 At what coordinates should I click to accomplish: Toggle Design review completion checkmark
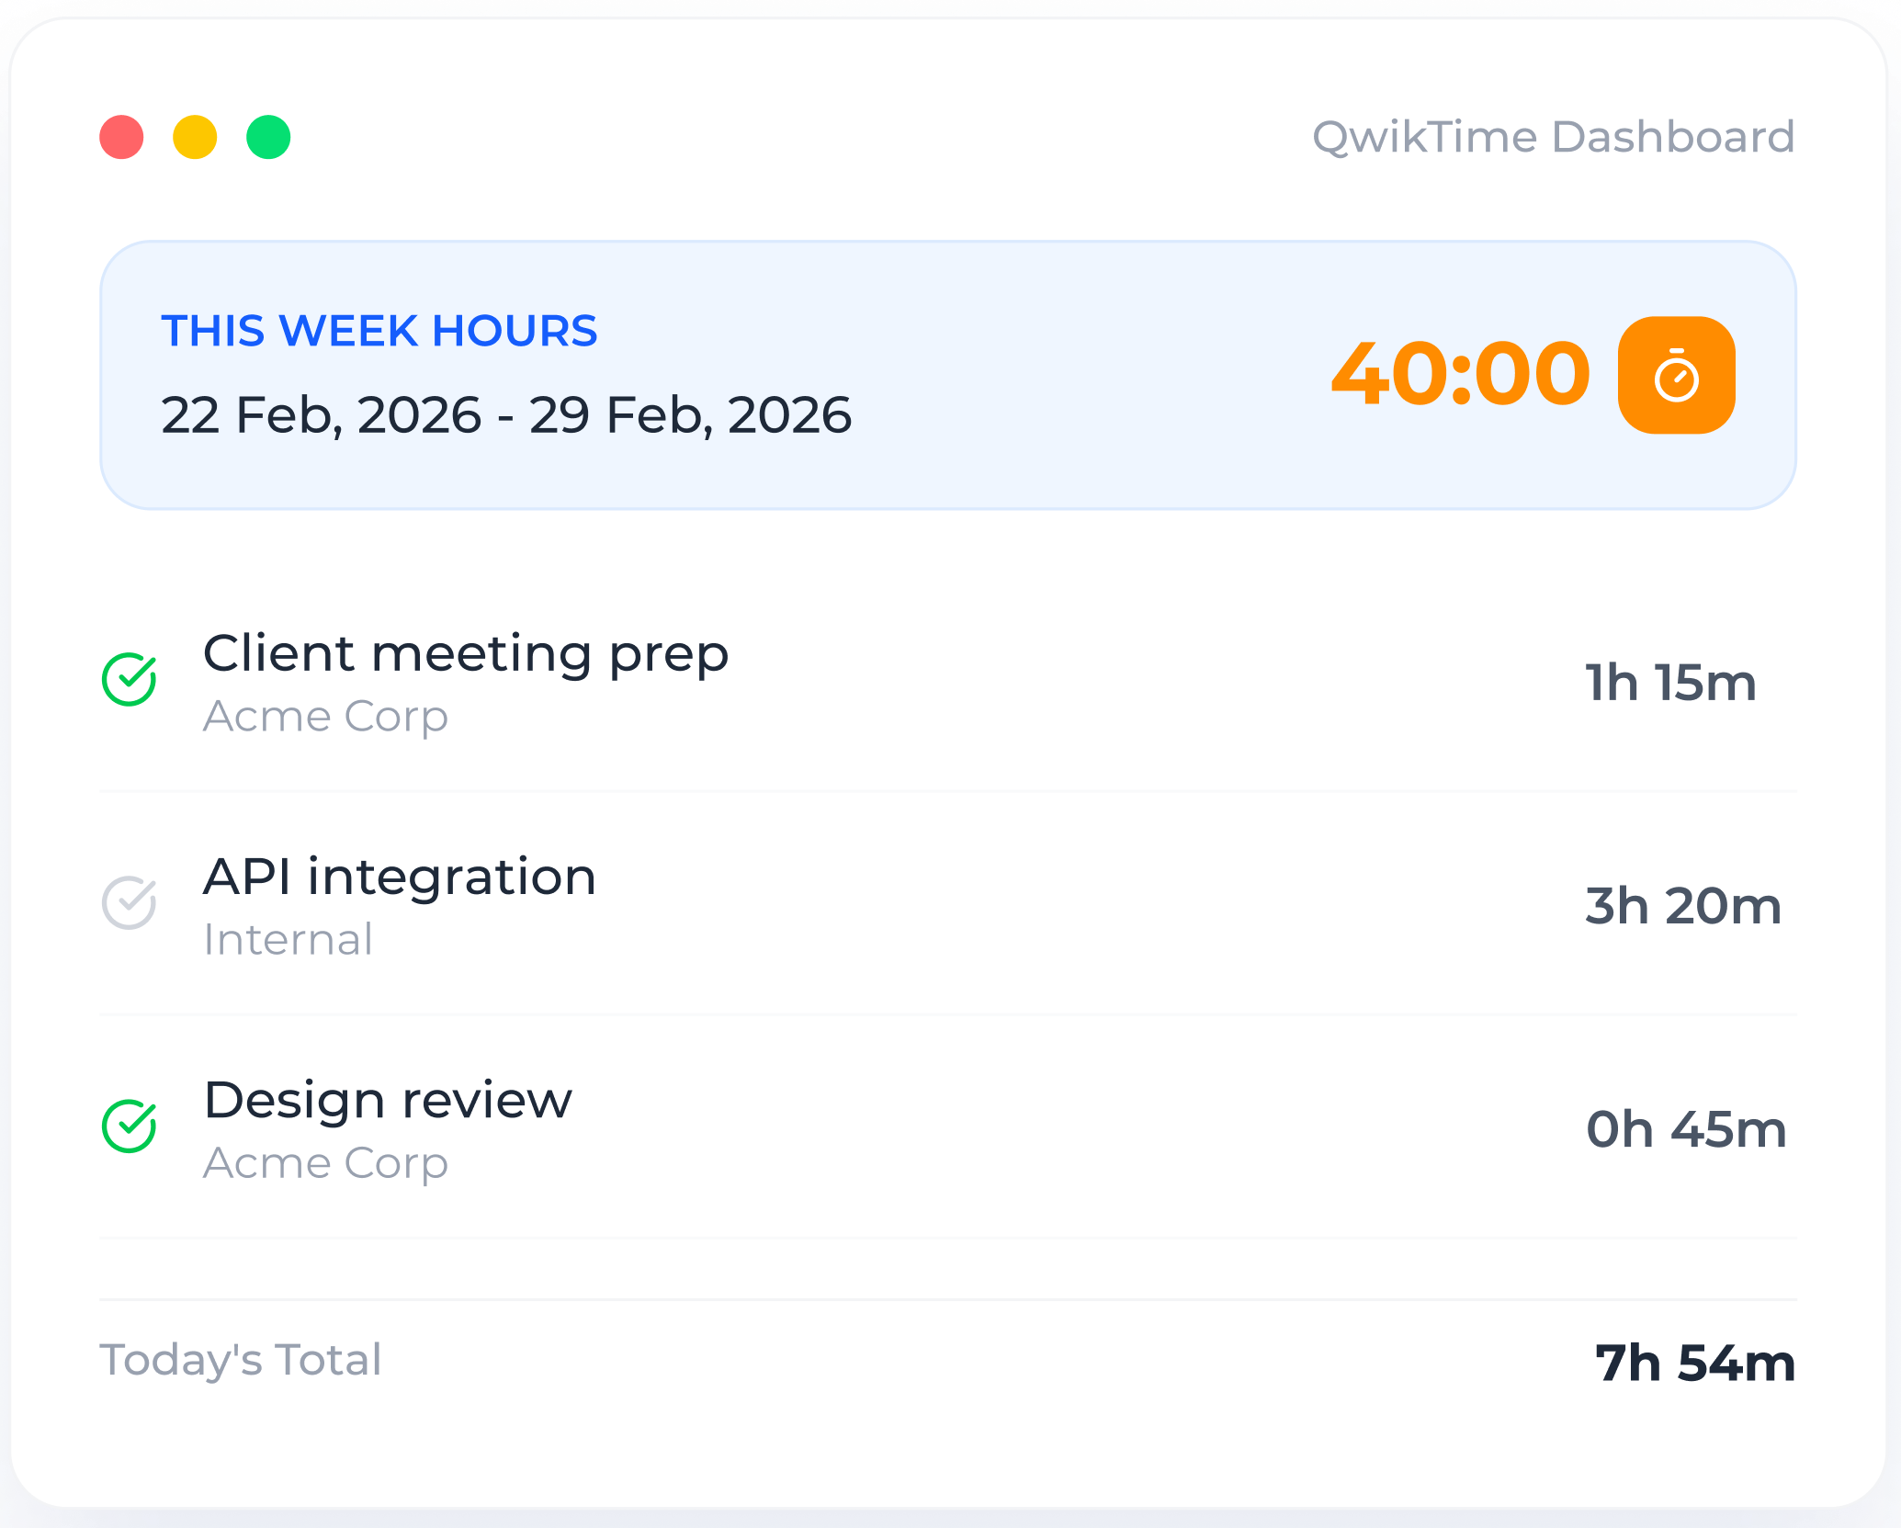coord(130,1126)
